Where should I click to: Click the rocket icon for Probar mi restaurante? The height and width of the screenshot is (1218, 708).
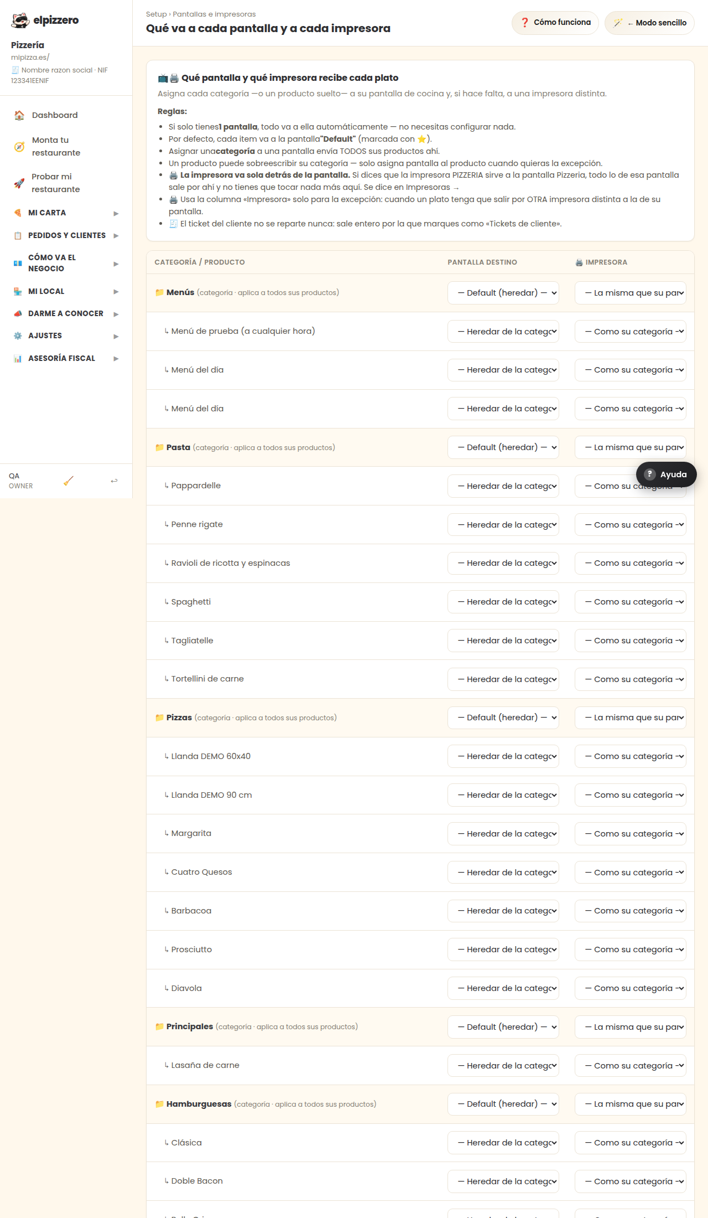(19, 183)
